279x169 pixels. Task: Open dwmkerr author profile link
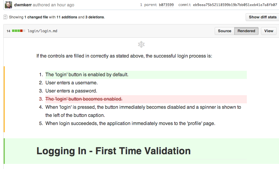pyautogui.click(x=23, y=5)
